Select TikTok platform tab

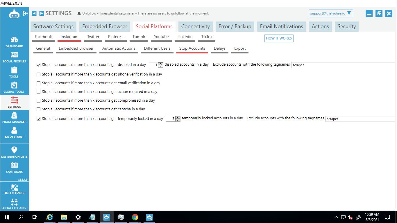tap(207, 37)
